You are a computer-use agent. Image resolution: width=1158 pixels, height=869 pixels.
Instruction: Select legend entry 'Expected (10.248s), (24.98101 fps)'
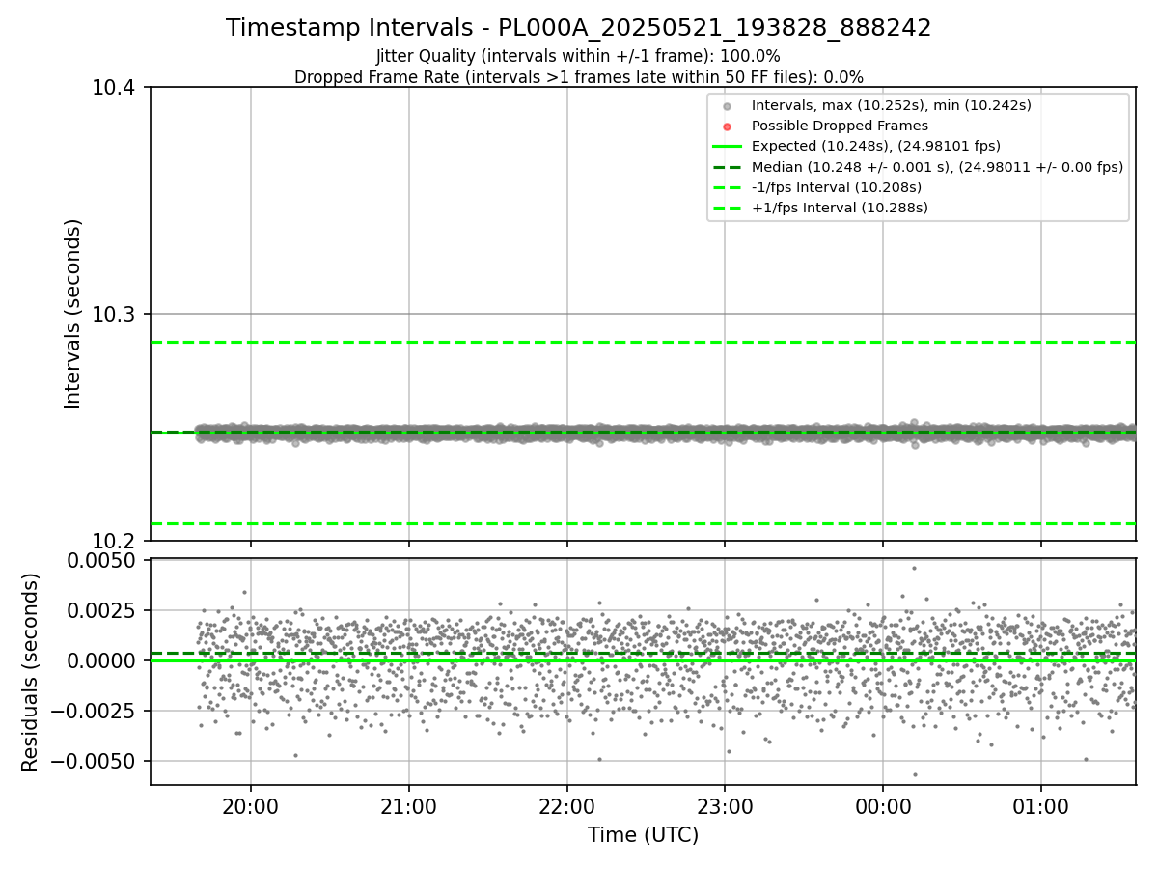tap(876, 146)
